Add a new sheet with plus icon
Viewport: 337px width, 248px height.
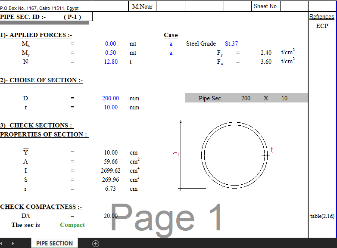(96, 244)
